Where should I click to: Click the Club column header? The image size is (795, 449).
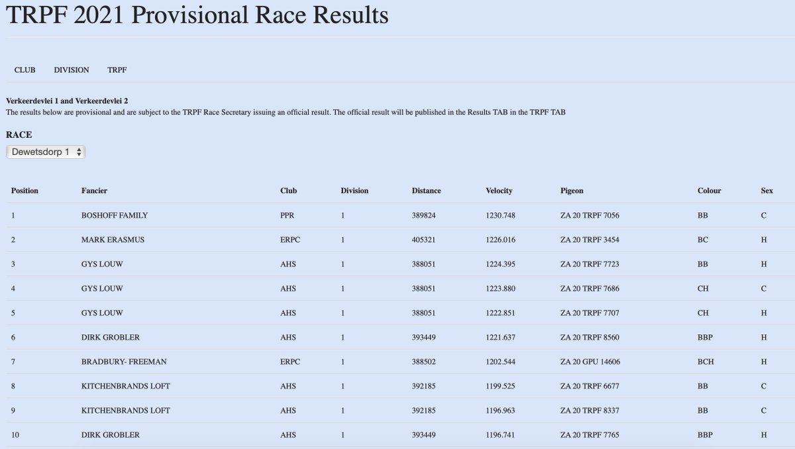[289, 191]
